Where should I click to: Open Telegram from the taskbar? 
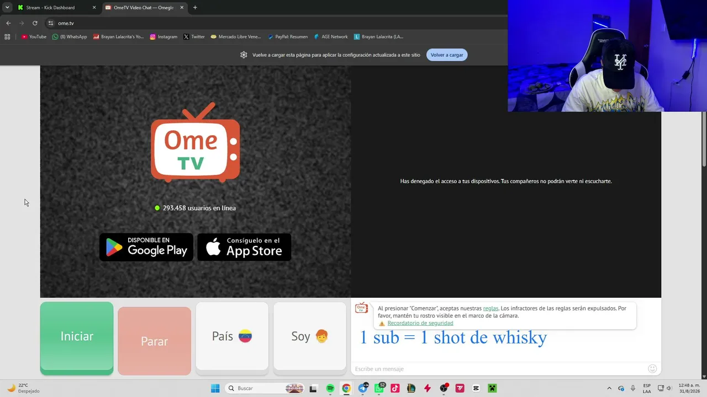362,388
